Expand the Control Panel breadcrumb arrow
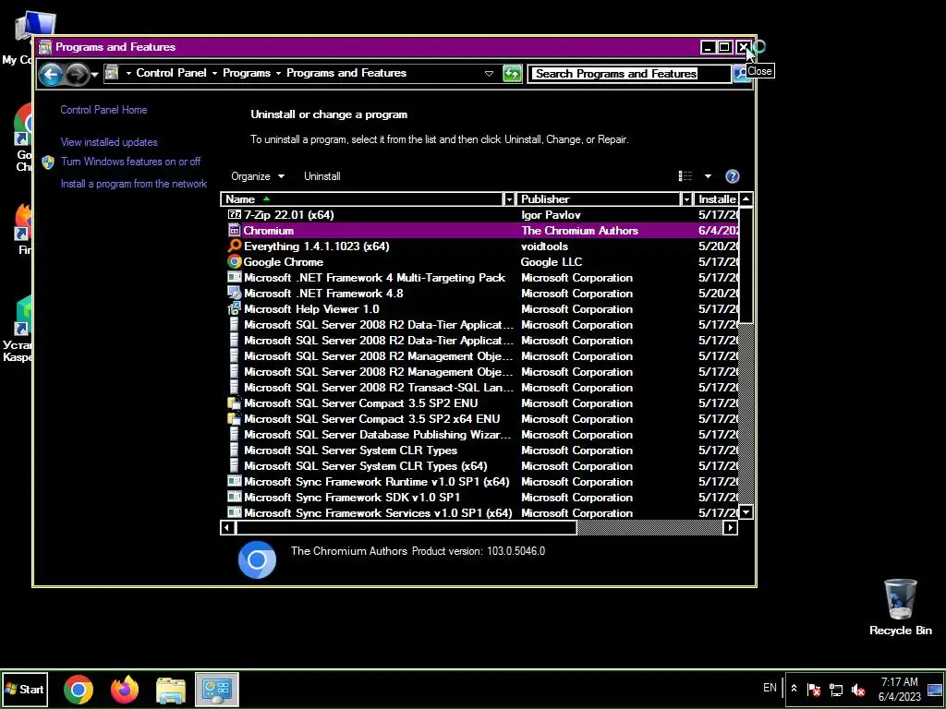The height and width of the screenshot is (709, 946). (214, 74)
